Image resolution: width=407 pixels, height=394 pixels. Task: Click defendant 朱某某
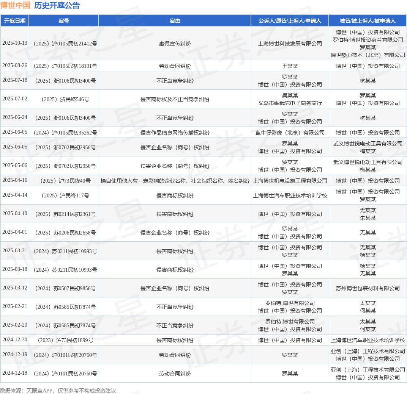(368, 218)
